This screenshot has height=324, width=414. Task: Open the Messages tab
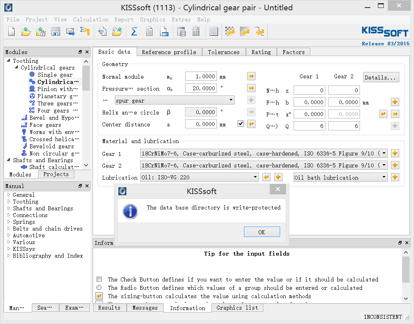[x=145, y=308]
